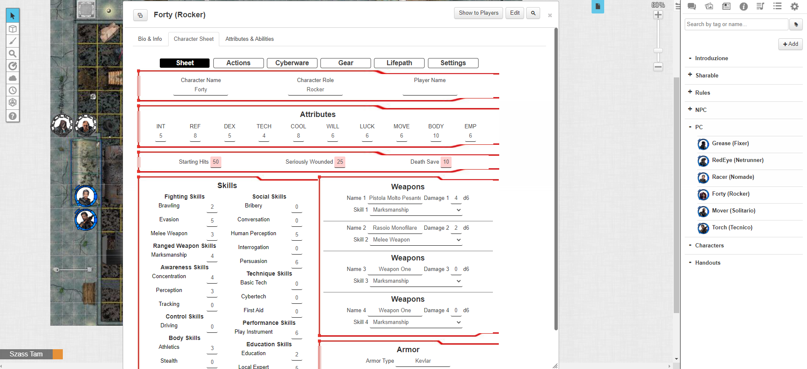Open the Skill 1 Marksmanship dropdown

click(416, 210)
